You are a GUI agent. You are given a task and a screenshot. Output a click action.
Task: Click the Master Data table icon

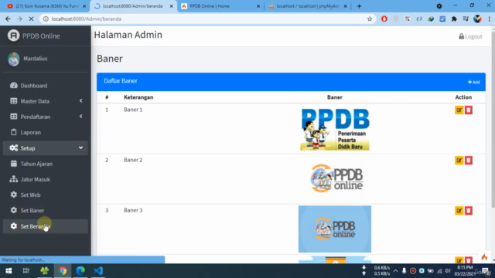point(14,101)
